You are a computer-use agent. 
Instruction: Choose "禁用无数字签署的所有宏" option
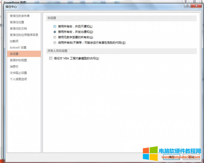55,37
